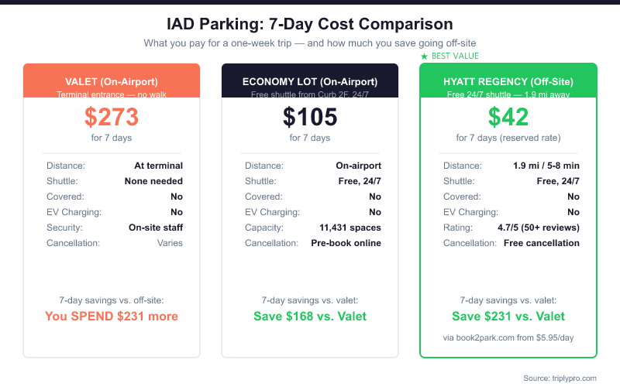Click the IAD Parking 7-Day Cost Comparison title
This screenshot has width=620, height=387.
[x=310, y=25]
